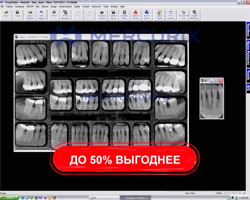Click the Open Patient icon

[x=30, y=14]
